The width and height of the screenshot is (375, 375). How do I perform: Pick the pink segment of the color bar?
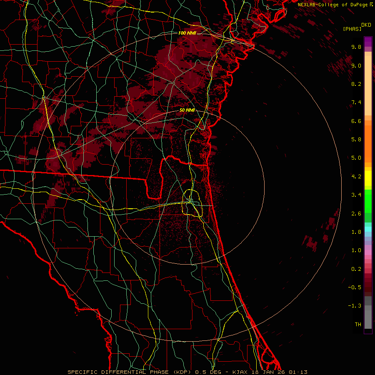tap(368, 252)
